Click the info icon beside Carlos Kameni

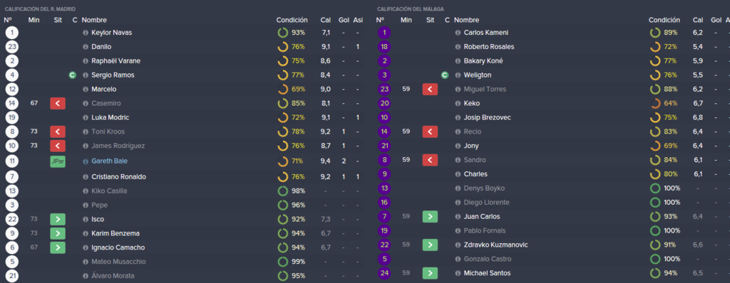coord(458,33)
